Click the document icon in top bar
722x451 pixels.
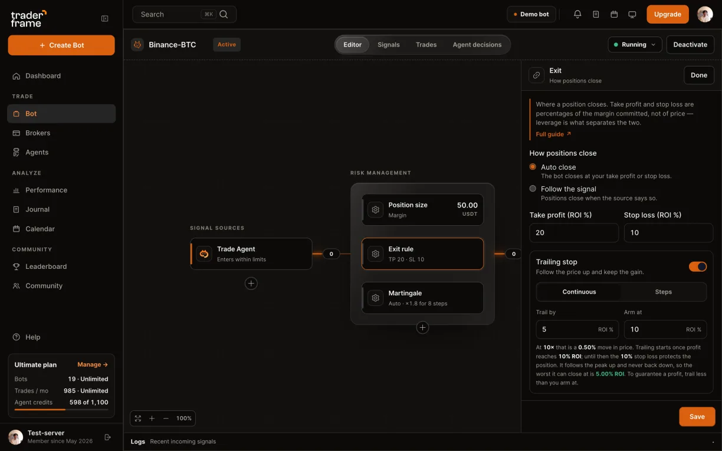click(x=596, y=14)
